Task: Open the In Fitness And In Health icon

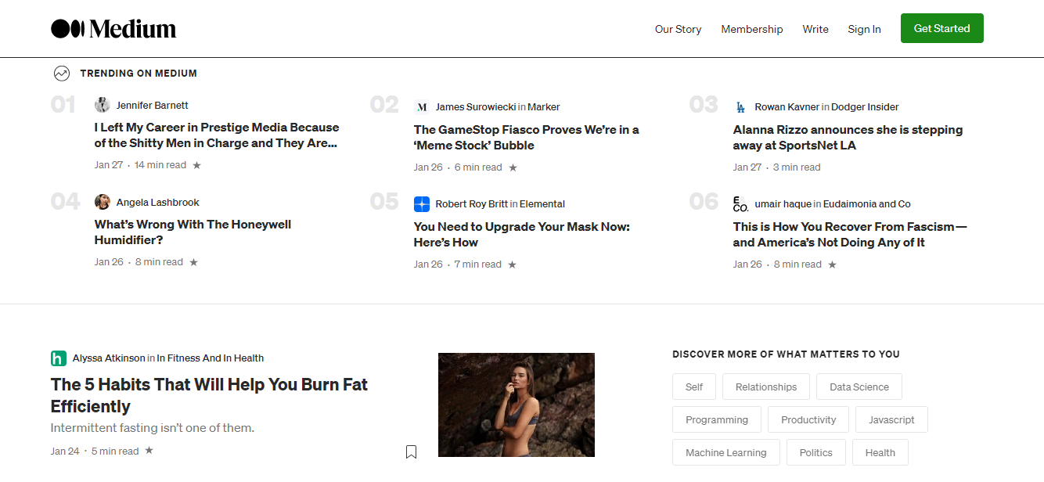Action: (59, 358)
